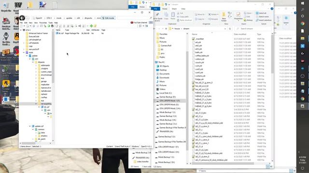Select the 'shaders' folder in OpenIV tree
Viewport: 309px width, 173px height.
[44, 136]
